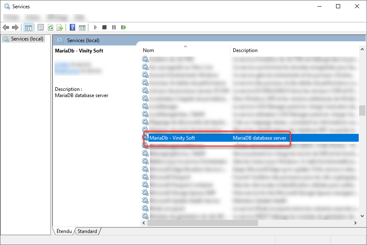Go forward with the right arrow toolbar icon
This screenshot has width=367, height=245.
click(x=15, y=27)
